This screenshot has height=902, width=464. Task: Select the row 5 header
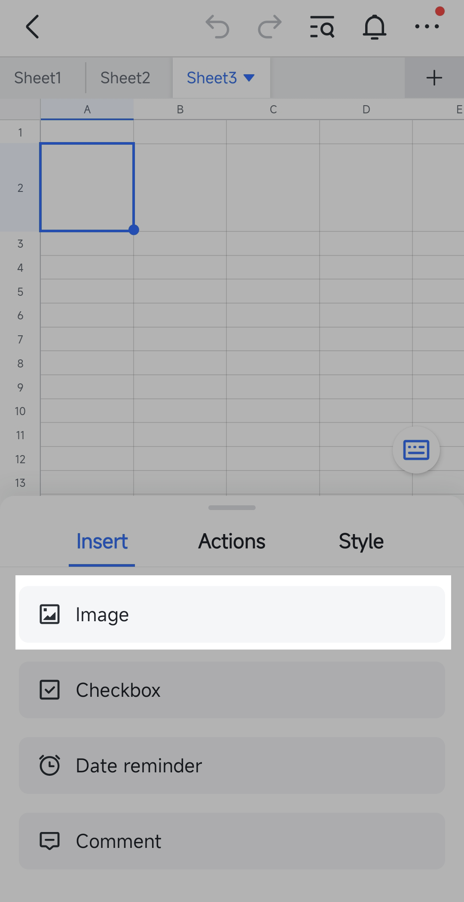coord(20,292)
